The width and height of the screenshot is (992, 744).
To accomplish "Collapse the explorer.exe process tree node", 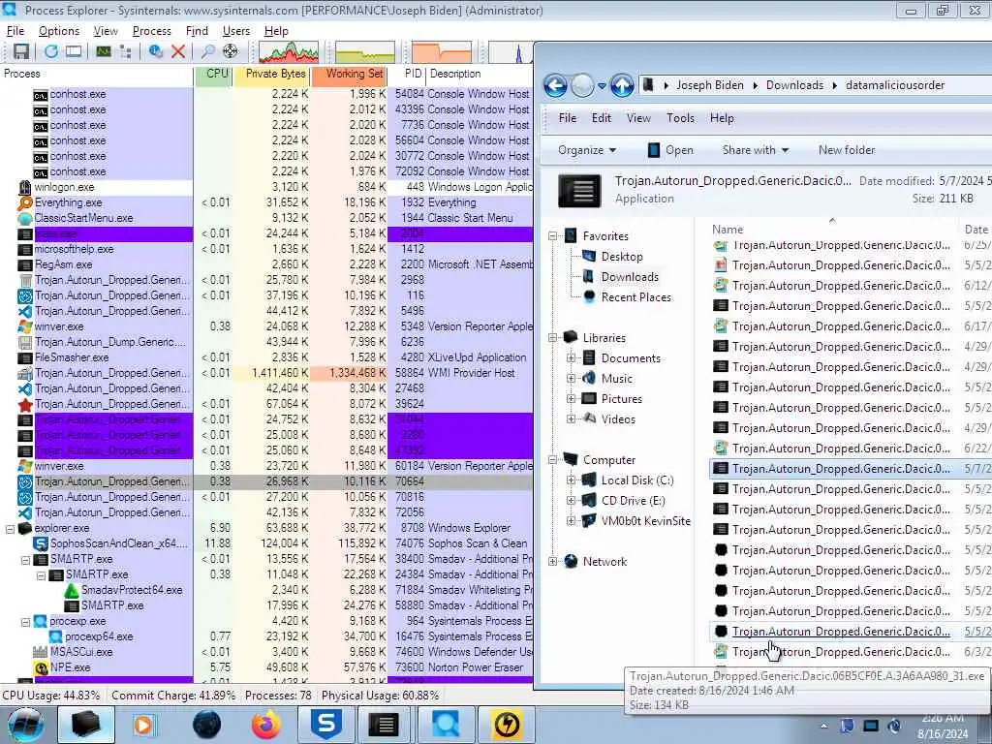I will (10, 529).
